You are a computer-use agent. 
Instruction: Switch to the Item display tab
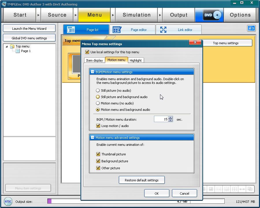(x=94, y=60)
